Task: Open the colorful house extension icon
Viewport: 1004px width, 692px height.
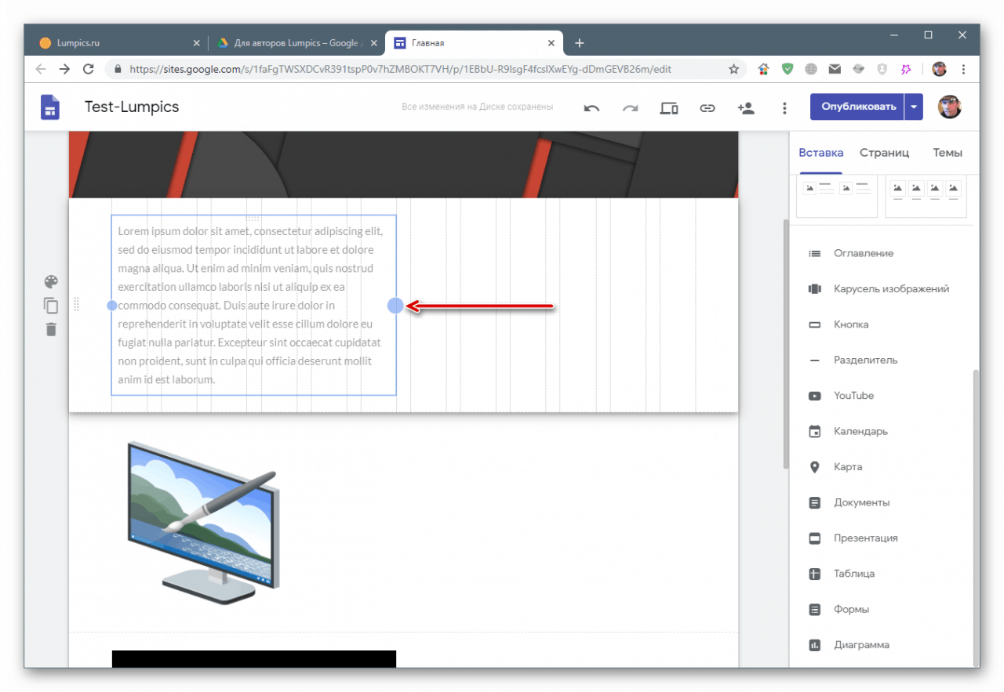Action: coord(763,69)
